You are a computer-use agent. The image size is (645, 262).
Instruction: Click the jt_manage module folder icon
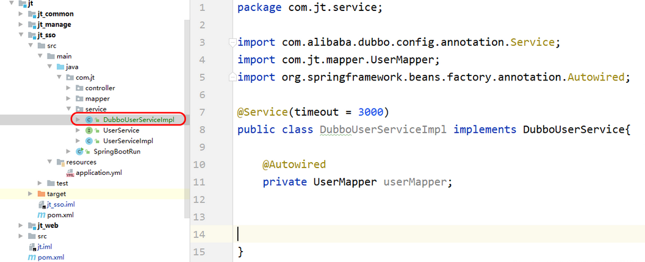click(32, 24)
